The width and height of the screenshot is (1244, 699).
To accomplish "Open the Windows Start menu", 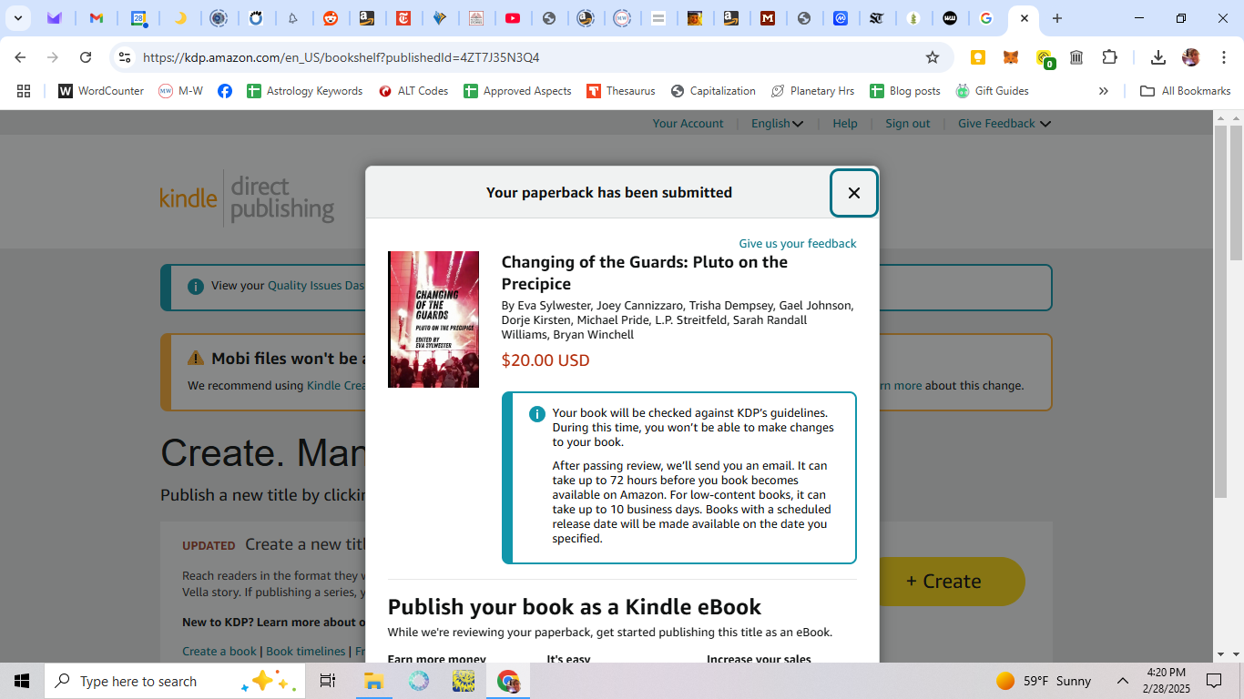I will [22, 681].
